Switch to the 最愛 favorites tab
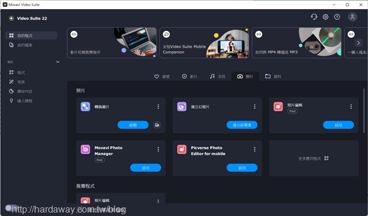The height and width of the screenshot is (216, 368). point(162,76)
